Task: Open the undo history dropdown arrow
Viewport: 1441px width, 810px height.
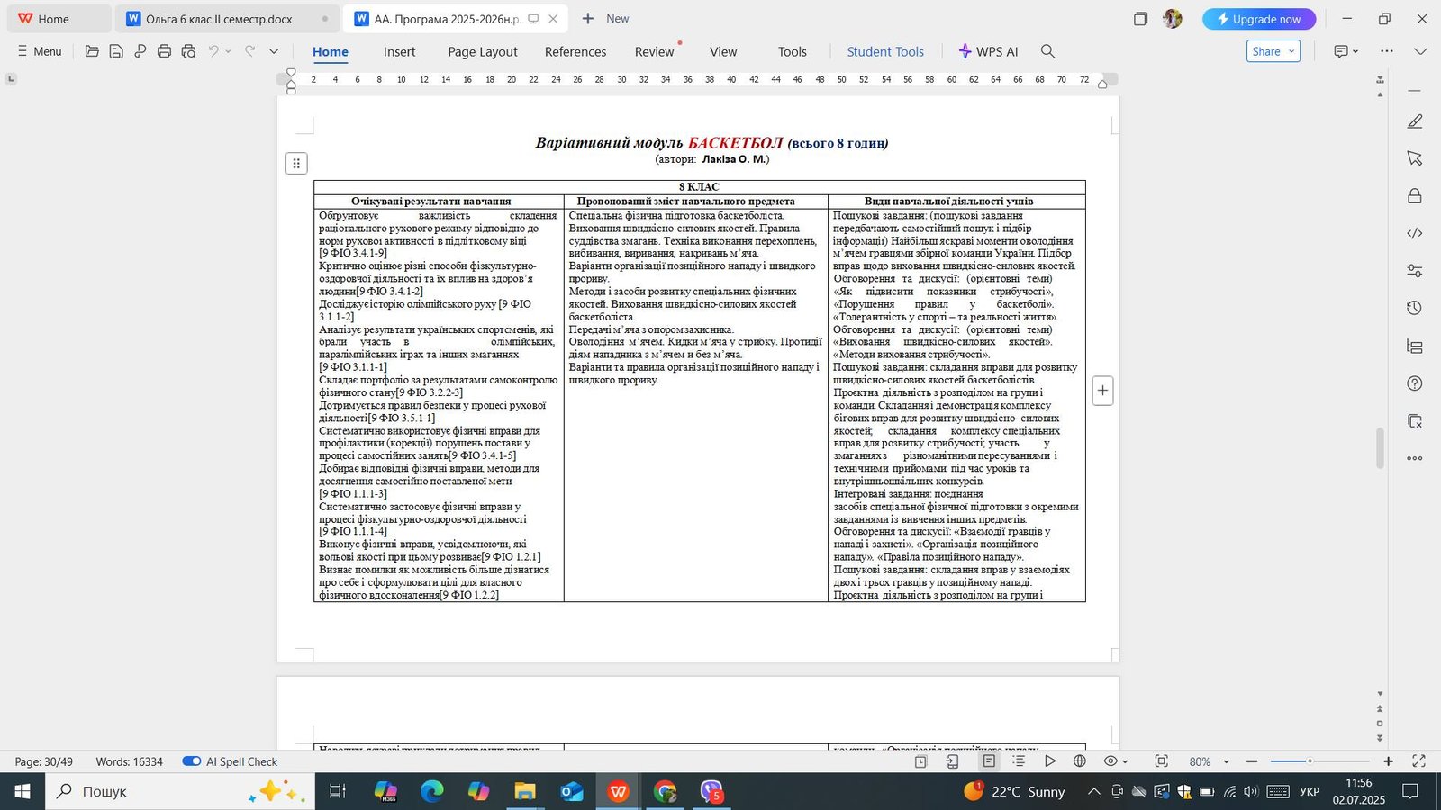Action: point(228,51)
